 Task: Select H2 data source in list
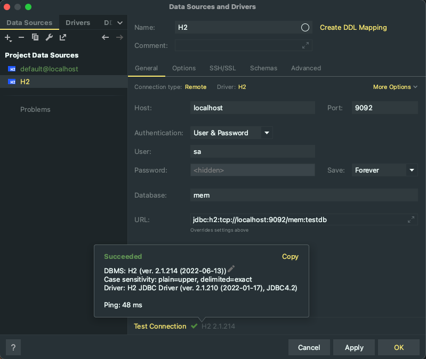[63, 81]
